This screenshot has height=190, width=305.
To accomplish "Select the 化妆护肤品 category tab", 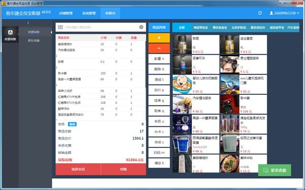I will [239, 27].
